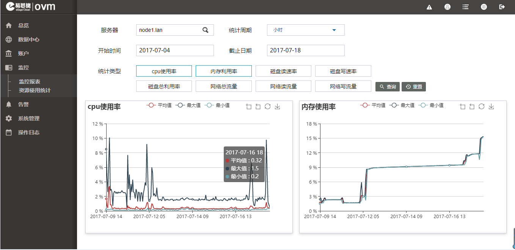Click the 服务器 label
Image resolution: width=515 pixels, height=250 pixels.
click(x=110, y=30)
